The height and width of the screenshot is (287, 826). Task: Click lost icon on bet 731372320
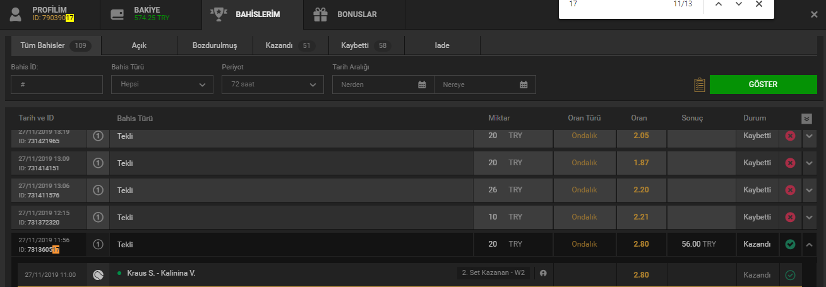tap(789, 217)
